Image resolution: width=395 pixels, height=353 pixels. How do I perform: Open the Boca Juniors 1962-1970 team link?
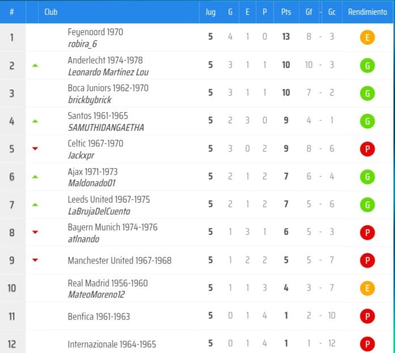pyautogui.click(x=108, y=88)
